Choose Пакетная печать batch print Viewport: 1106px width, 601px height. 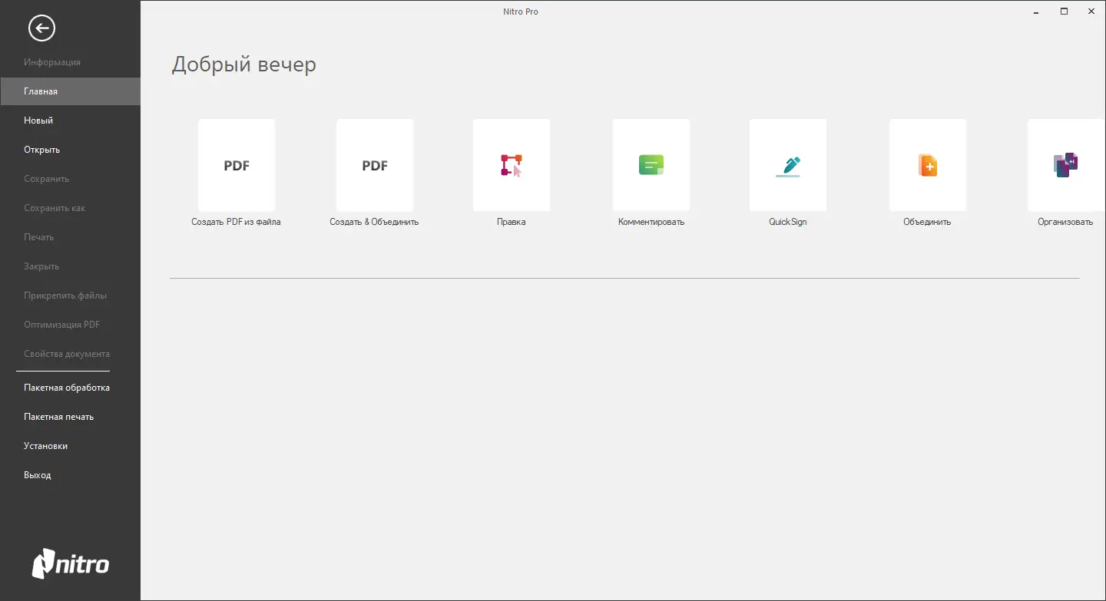(70, 417)
